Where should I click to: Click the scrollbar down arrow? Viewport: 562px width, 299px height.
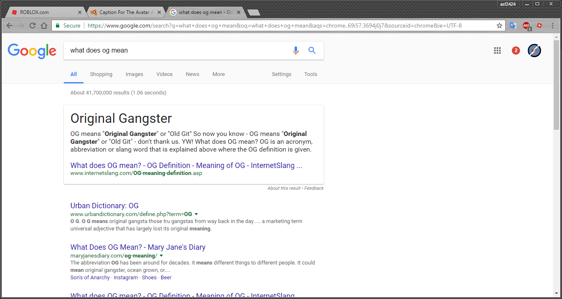pos(557,294)
